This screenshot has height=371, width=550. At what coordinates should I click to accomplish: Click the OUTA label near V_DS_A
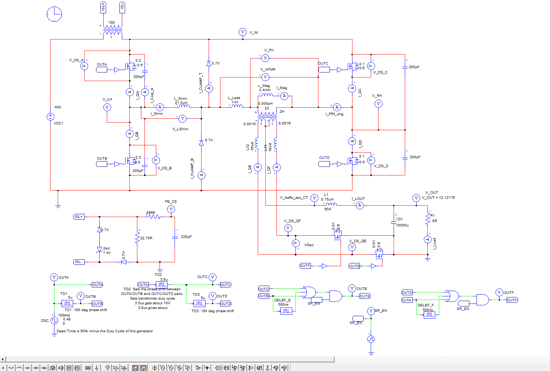[102, 70]
